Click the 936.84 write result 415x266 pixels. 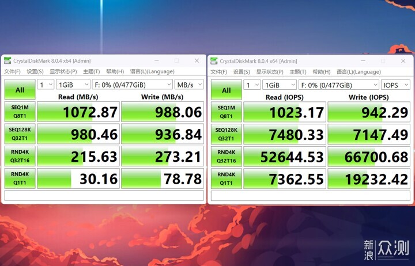163,134
